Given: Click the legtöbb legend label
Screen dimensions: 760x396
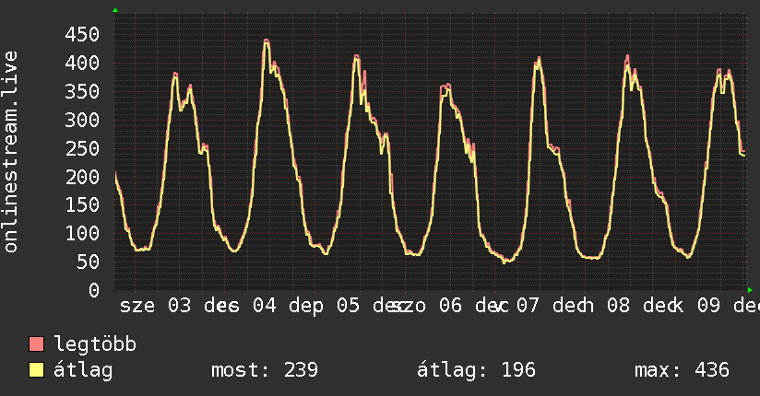Looking at the screenshot, I should point(95,344).
